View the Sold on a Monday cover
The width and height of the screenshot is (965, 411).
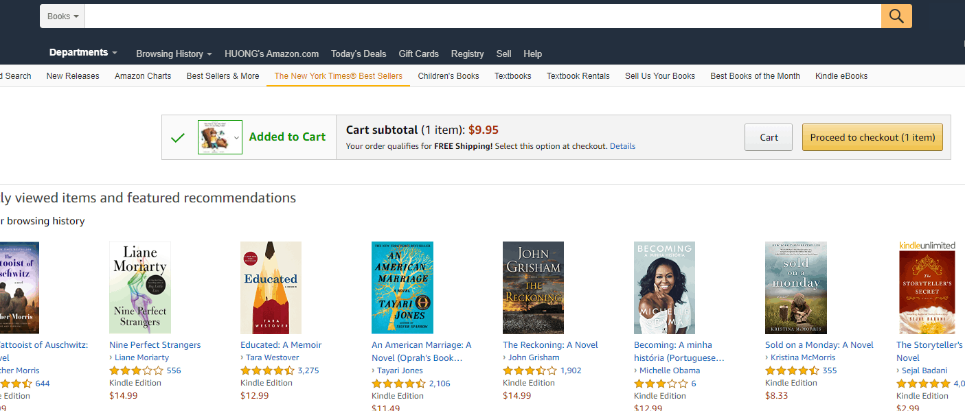point(795,287)
